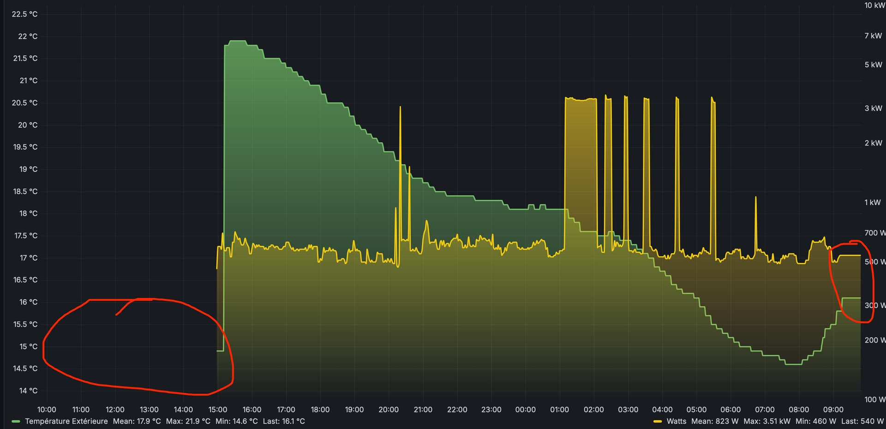This screenshot has height=429, width=886.
Task: Click the 07:00 time axis label
Action: pyautogui.click(x=765, y=410)
